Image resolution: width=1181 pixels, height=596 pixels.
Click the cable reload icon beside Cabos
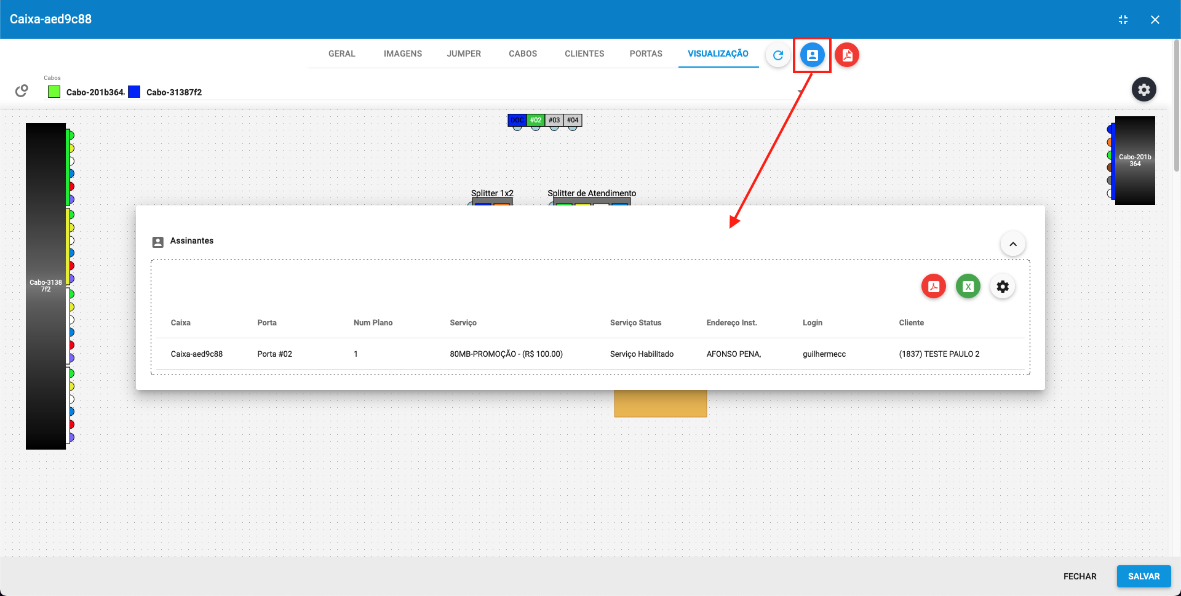coord(22,90)
